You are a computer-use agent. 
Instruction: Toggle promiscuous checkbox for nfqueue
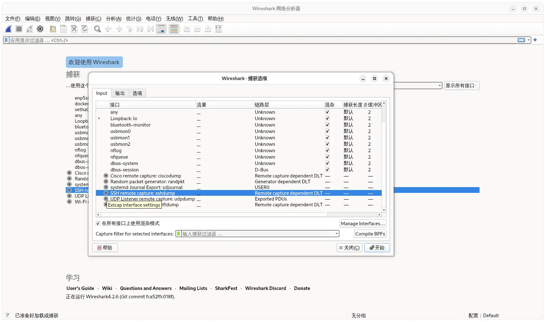pyautogui.click(x=327, y=157)
